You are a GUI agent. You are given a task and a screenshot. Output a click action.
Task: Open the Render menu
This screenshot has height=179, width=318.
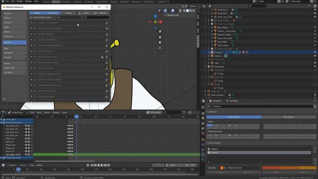[20, 1]
